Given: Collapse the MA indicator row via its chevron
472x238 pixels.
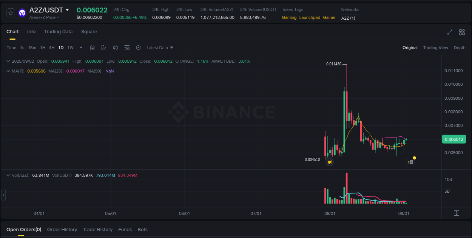Looking at the screenshot, I should 8,71.
